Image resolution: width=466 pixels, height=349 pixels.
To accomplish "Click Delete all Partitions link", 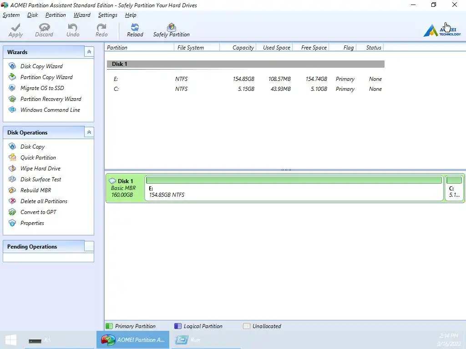I will (x=44, y=201).
